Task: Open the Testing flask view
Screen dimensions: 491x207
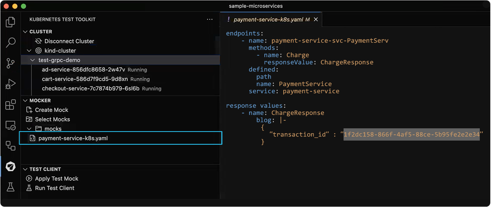Action: [x=11, y=187]
